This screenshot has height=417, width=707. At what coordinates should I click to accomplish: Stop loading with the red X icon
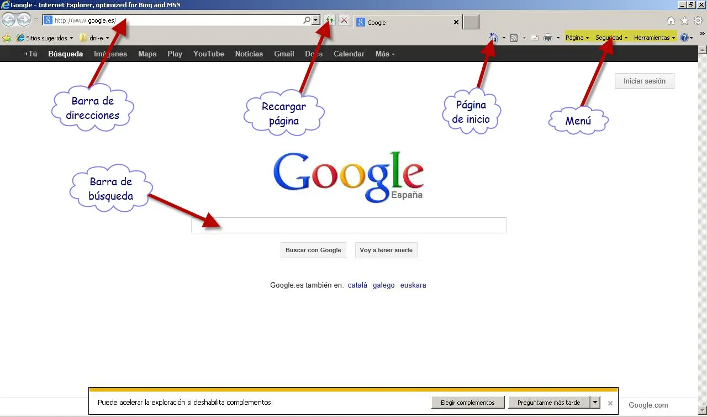coord(344,20)
